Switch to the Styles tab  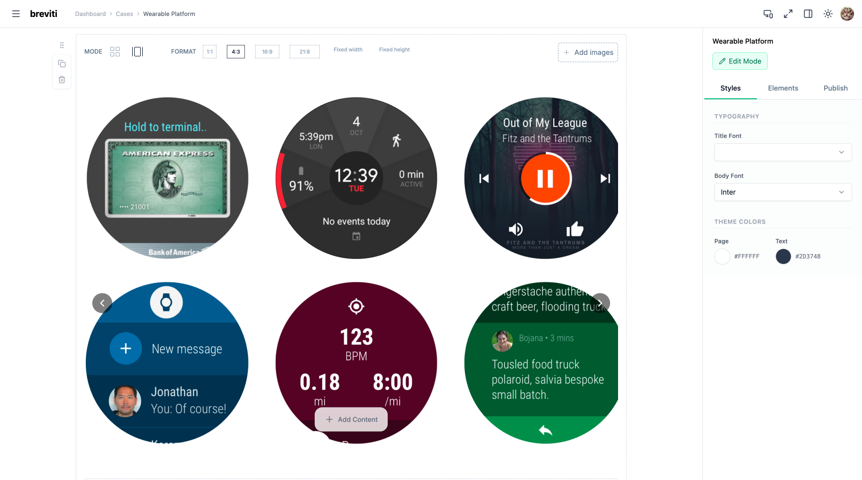(x=730, y=88)
